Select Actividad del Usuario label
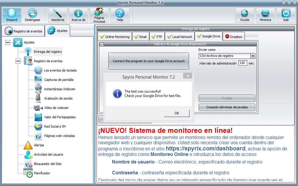Image resolution: width=298 pixels, height=186 pixels. (49, 154)
